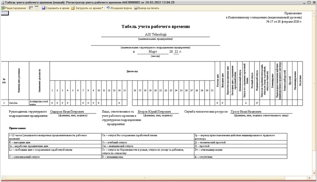
Task: Click the HR name Гросу Иван Иванович
Action: (246, 112)
